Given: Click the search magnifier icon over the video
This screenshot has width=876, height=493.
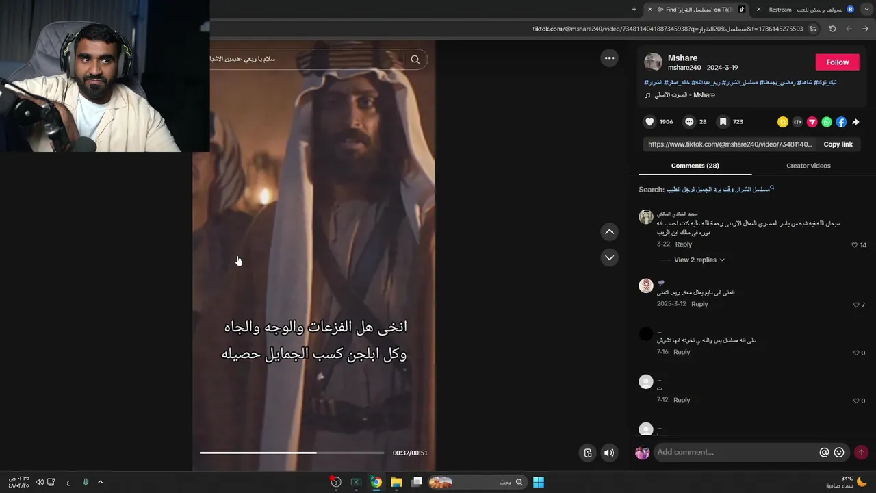Looking at the screenshot, I should coord(415,60).
